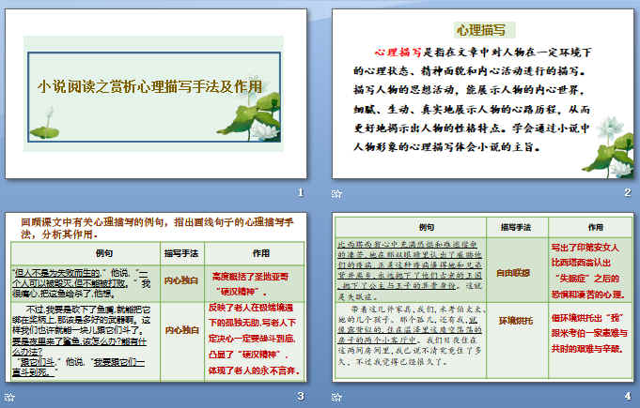Click the 自由联想 cell on slide 4
Screen dimensions: 640x408
click(514, 274)
